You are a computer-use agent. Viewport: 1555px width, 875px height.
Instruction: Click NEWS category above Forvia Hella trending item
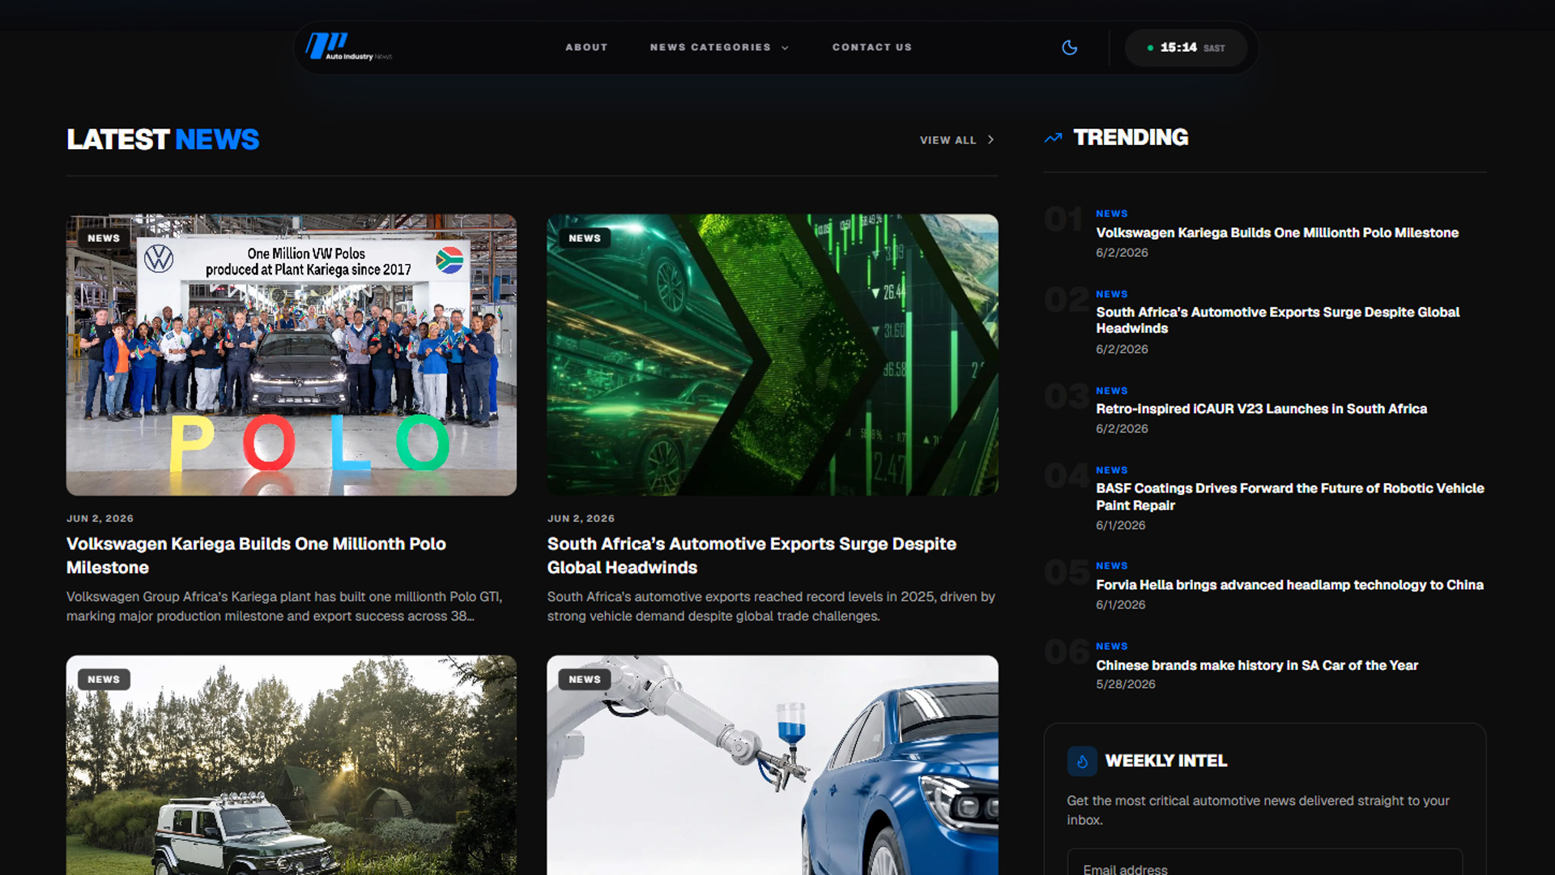(x=1111, y=566)
